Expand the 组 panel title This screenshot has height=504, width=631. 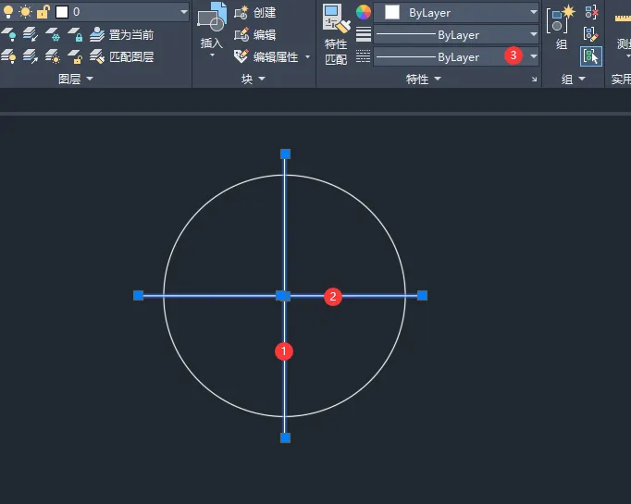coord(573,79)
